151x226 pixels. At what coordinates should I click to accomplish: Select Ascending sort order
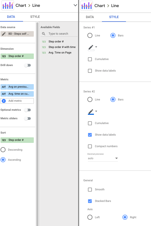(x=3, y=160)
